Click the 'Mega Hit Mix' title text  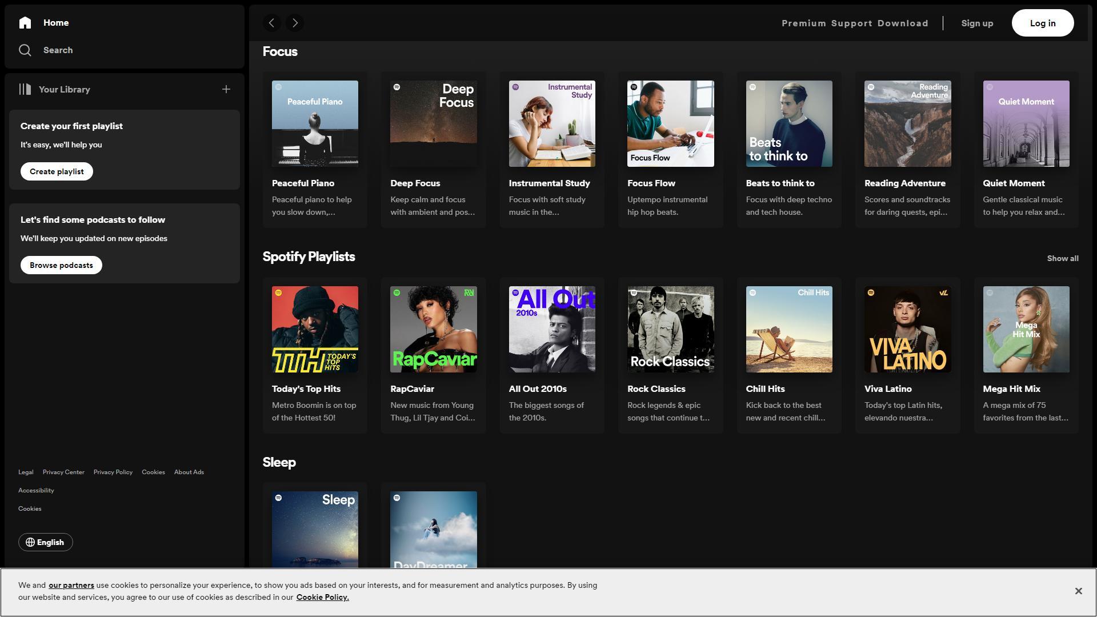click(x=1011, y=389)
